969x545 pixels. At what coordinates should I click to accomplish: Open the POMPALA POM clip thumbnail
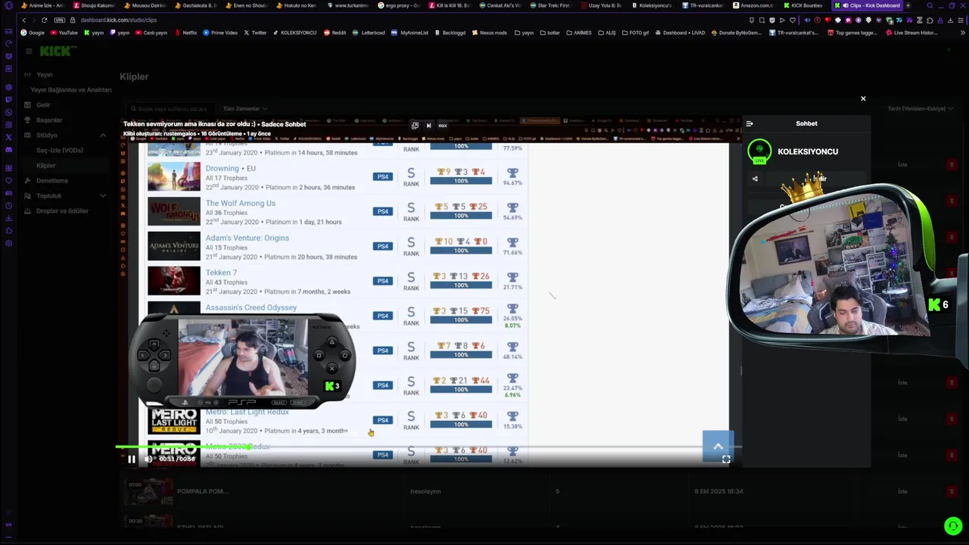(x=149, y=491)
